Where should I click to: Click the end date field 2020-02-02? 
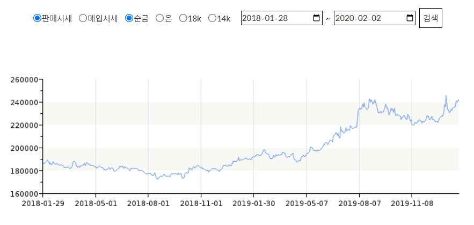point(375,18)
